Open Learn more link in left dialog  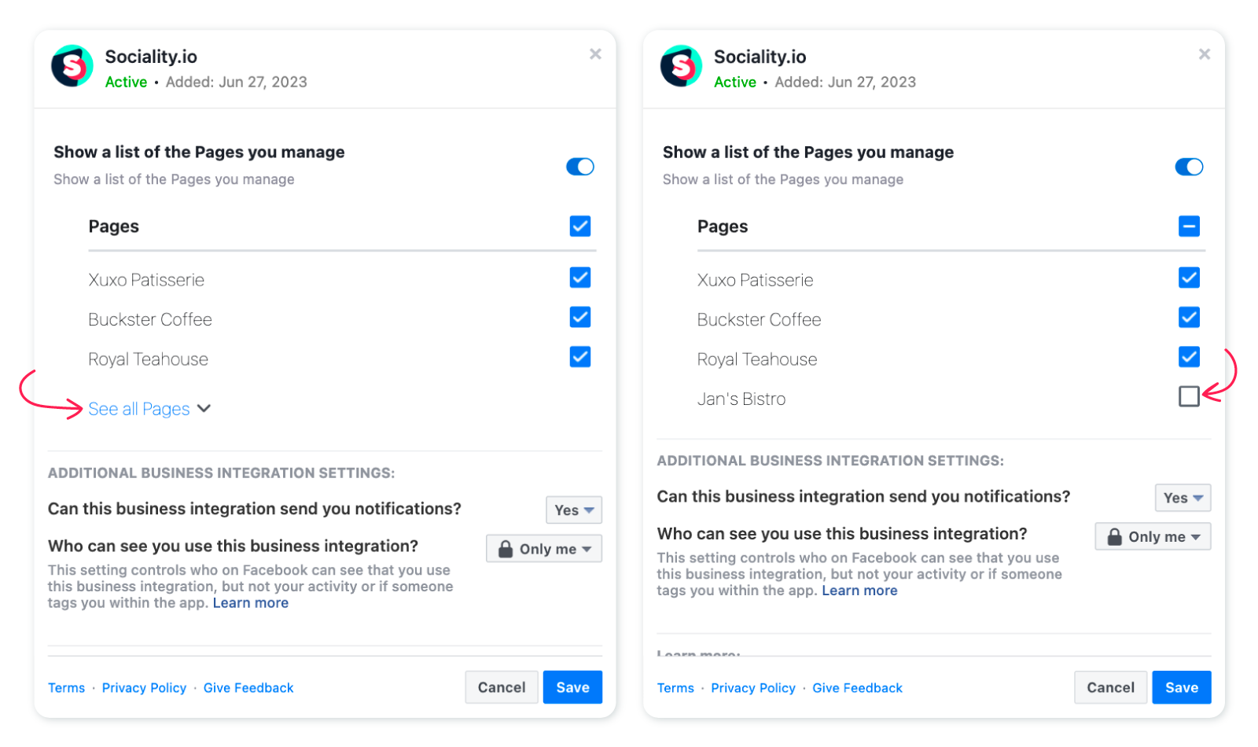point(251,603)
